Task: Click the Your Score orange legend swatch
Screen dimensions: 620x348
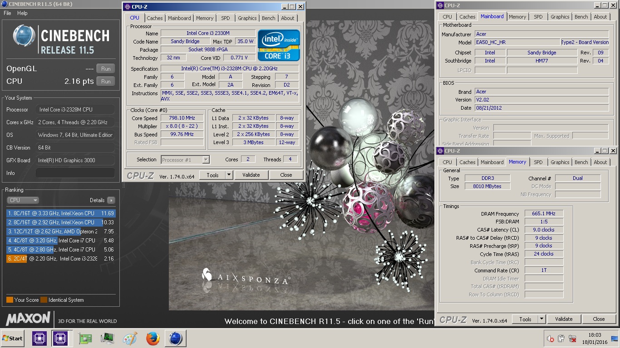Action: click(10, 300)
